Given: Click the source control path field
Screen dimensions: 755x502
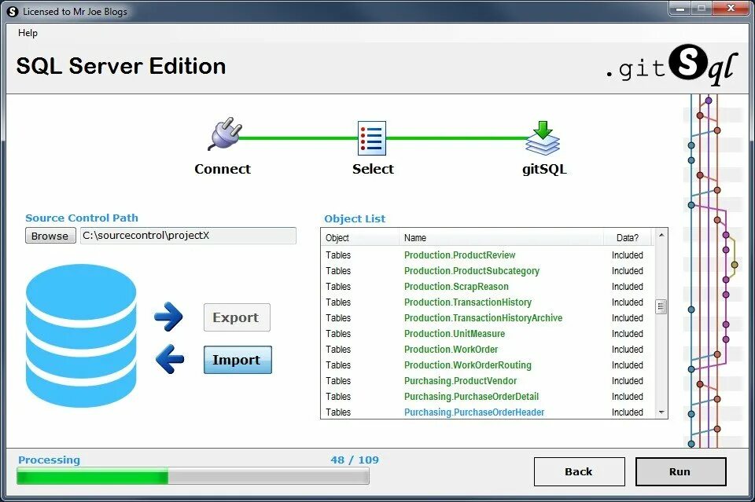Looking at the screenshot, I should pos(188,236).
